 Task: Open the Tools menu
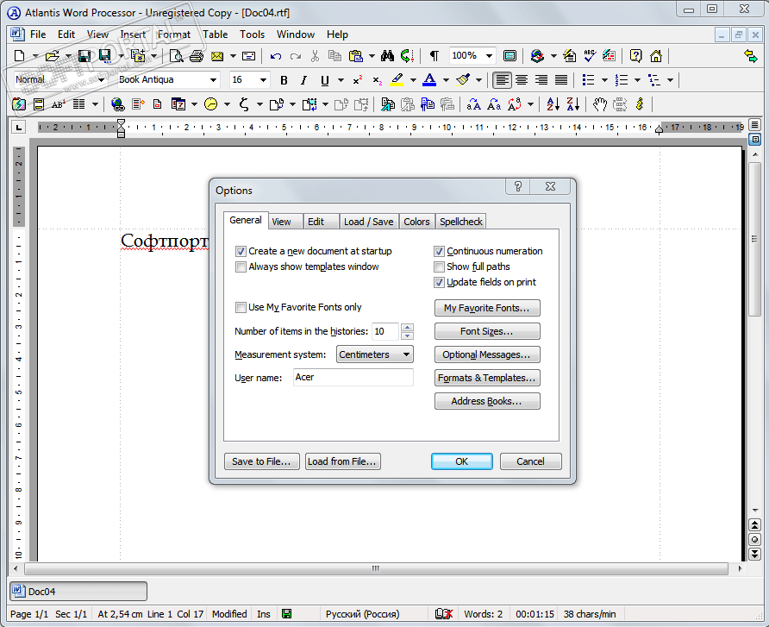pyautogui.click(x=252, y=34)
